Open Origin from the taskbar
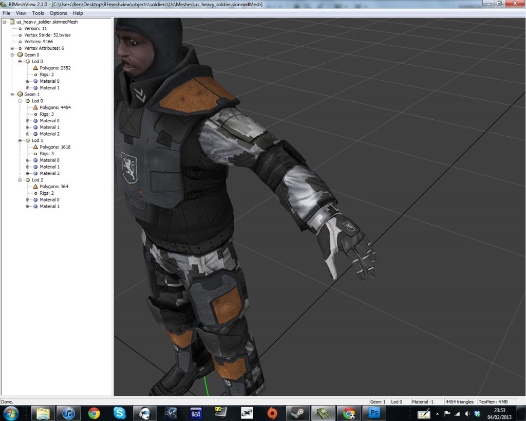Image resolution: width=526 pixels, height=421 pixels. (x=272, y=413)
